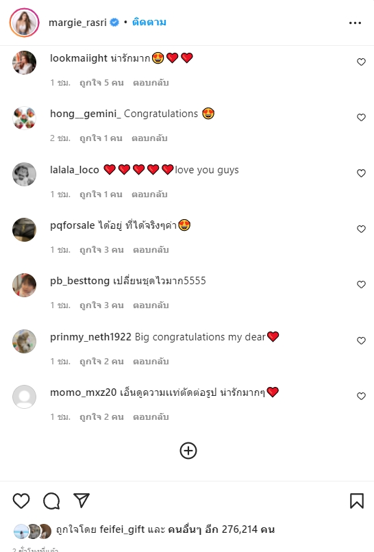Like momo_mxz20's comment heart
Viewport: 374px width, 552px height.
[x=361, y=396]
